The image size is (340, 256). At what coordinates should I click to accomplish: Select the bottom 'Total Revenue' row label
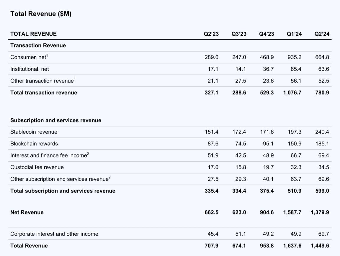coord(29,246)
